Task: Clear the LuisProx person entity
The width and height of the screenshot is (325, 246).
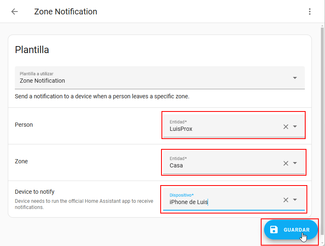Action: click(x=286, y=127)
